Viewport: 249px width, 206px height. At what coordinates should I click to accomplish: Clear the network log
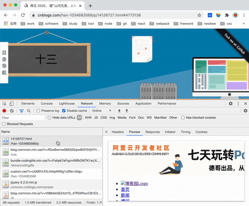click(11, 110)
